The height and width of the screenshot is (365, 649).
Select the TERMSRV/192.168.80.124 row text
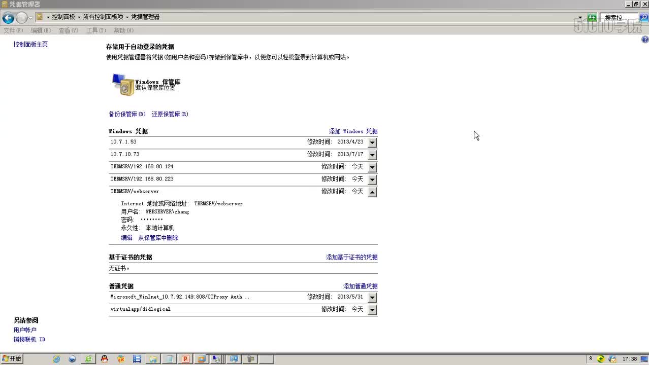(x=142, y=166)
